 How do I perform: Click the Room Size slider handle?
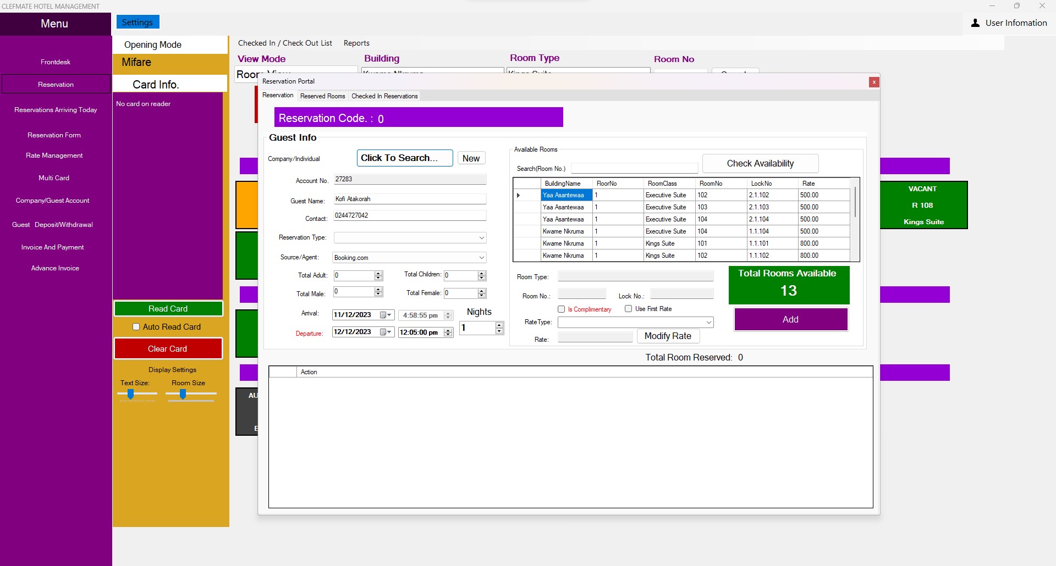pyautogui.click(x=183, y=394)
